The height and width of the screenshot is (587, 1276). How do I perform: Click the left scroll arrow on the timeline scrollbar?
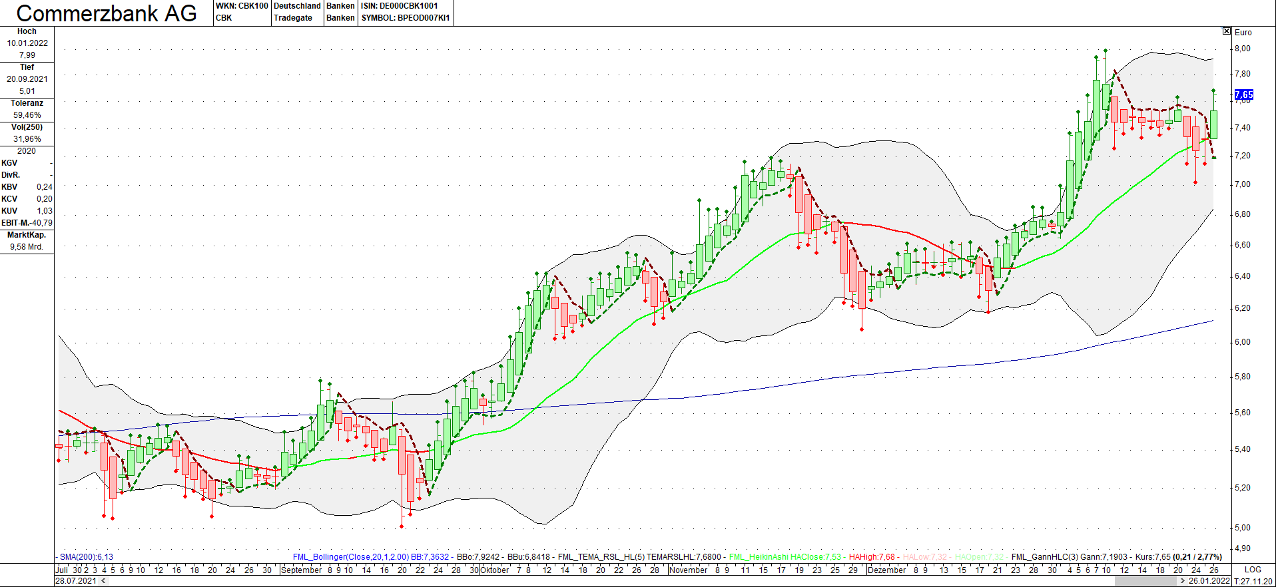click(x=103, y=581)
